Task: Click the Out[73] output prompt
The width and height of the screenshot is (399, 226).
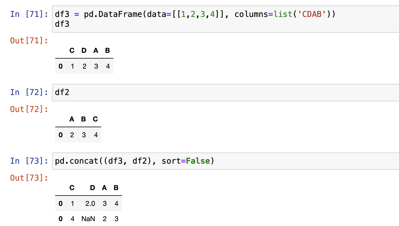Action: click(x=29, y=178)
